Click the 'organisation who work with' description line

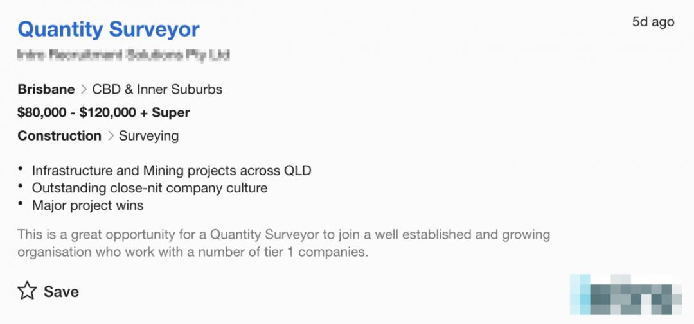click(193, 252)
